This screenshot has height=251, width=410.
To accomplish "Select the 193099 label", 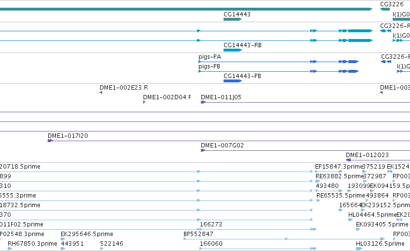I will (359, 186).
